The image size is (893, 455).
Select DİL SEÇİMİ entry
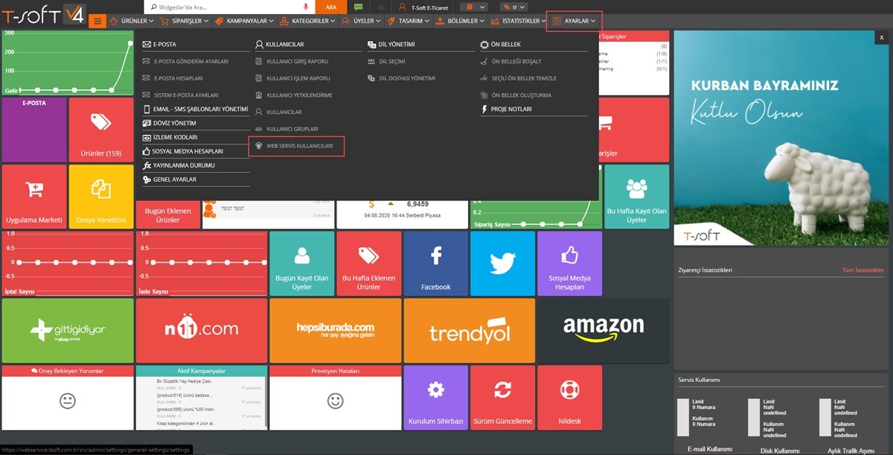(x=387, y=61)
